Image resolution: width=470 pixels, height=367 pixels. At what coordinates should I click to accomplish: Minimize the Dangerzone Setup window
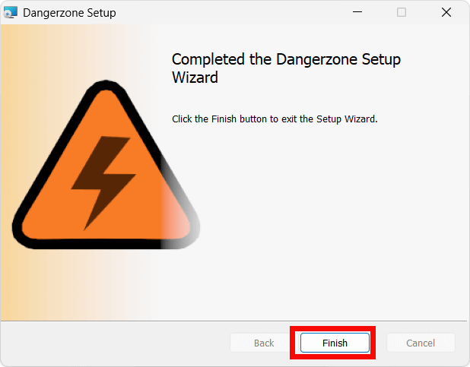click(x=358, y=12)
